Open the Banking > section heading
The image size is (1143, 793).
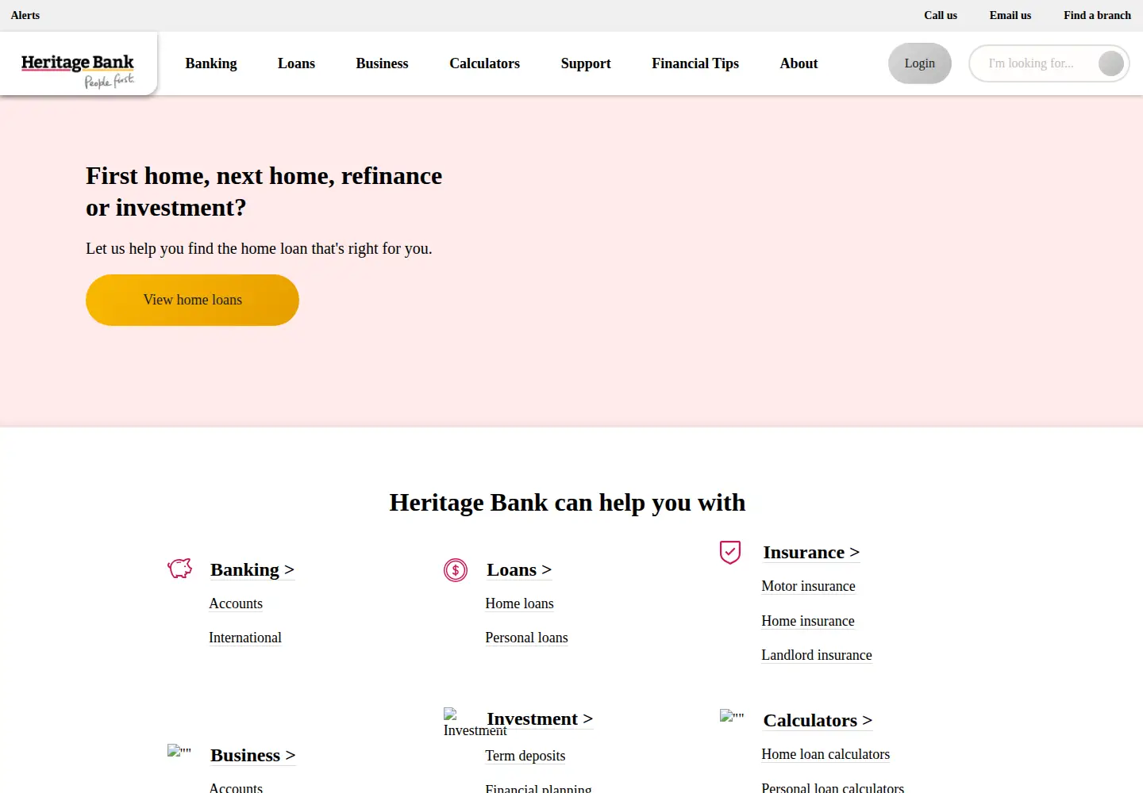[x=252, y=569]
